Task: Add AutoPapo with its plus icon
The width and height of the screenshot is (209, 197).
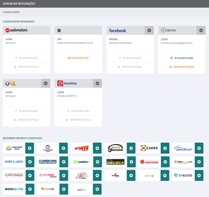Action: coord(64,175)
